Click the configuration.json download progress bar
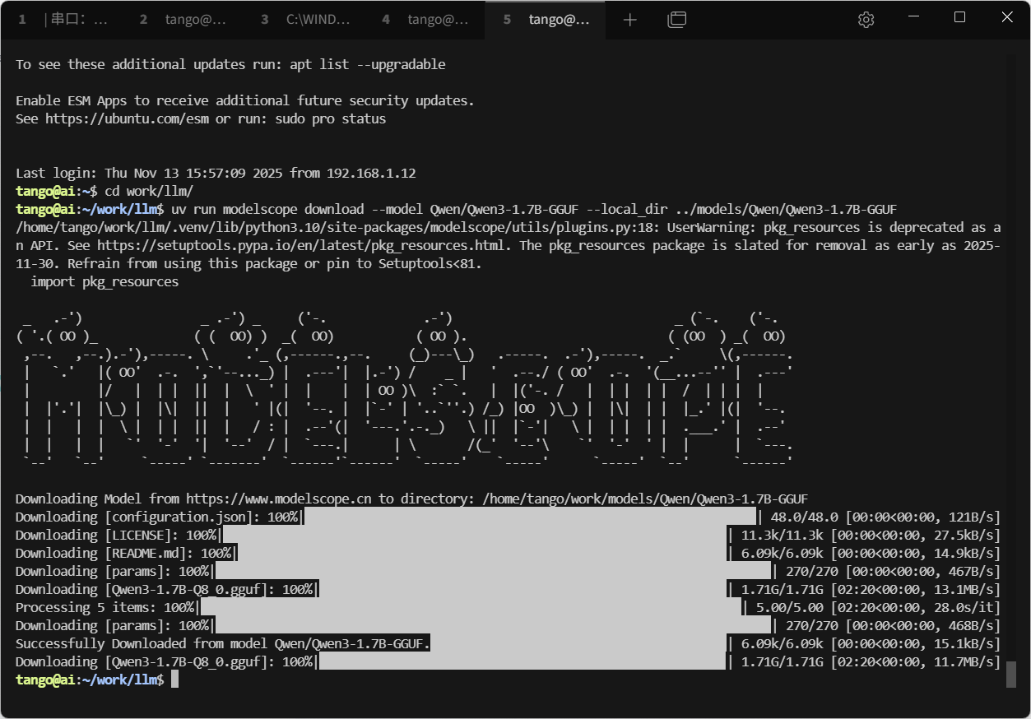This screenshot has height=719, width=1031. coord(530,517)
